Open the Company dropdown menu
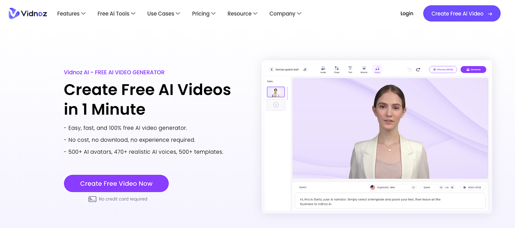515x228 pixels. coord(285,13)
